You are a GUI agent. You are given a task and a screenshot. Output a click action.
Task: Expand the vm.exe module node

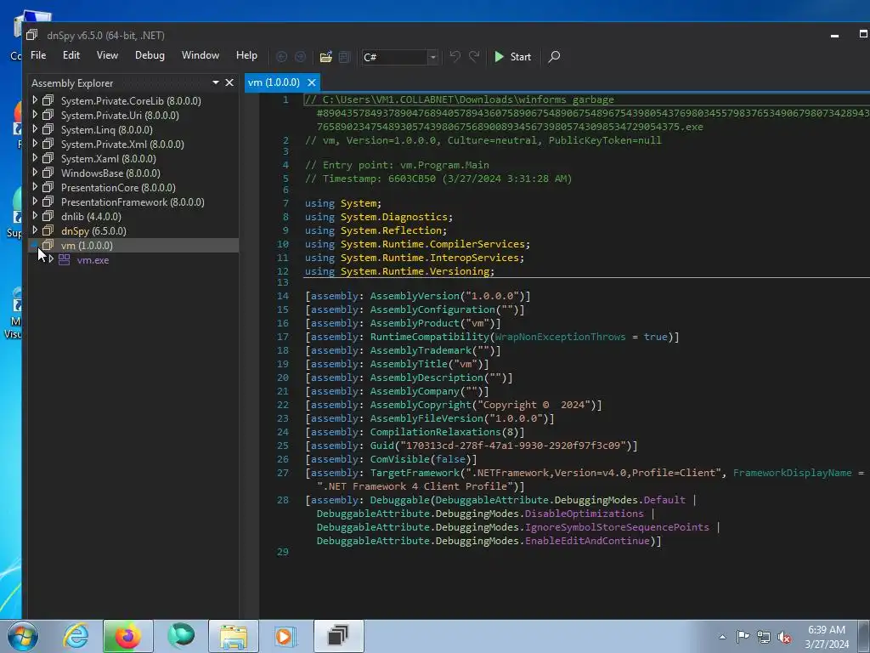click(51, 259)
